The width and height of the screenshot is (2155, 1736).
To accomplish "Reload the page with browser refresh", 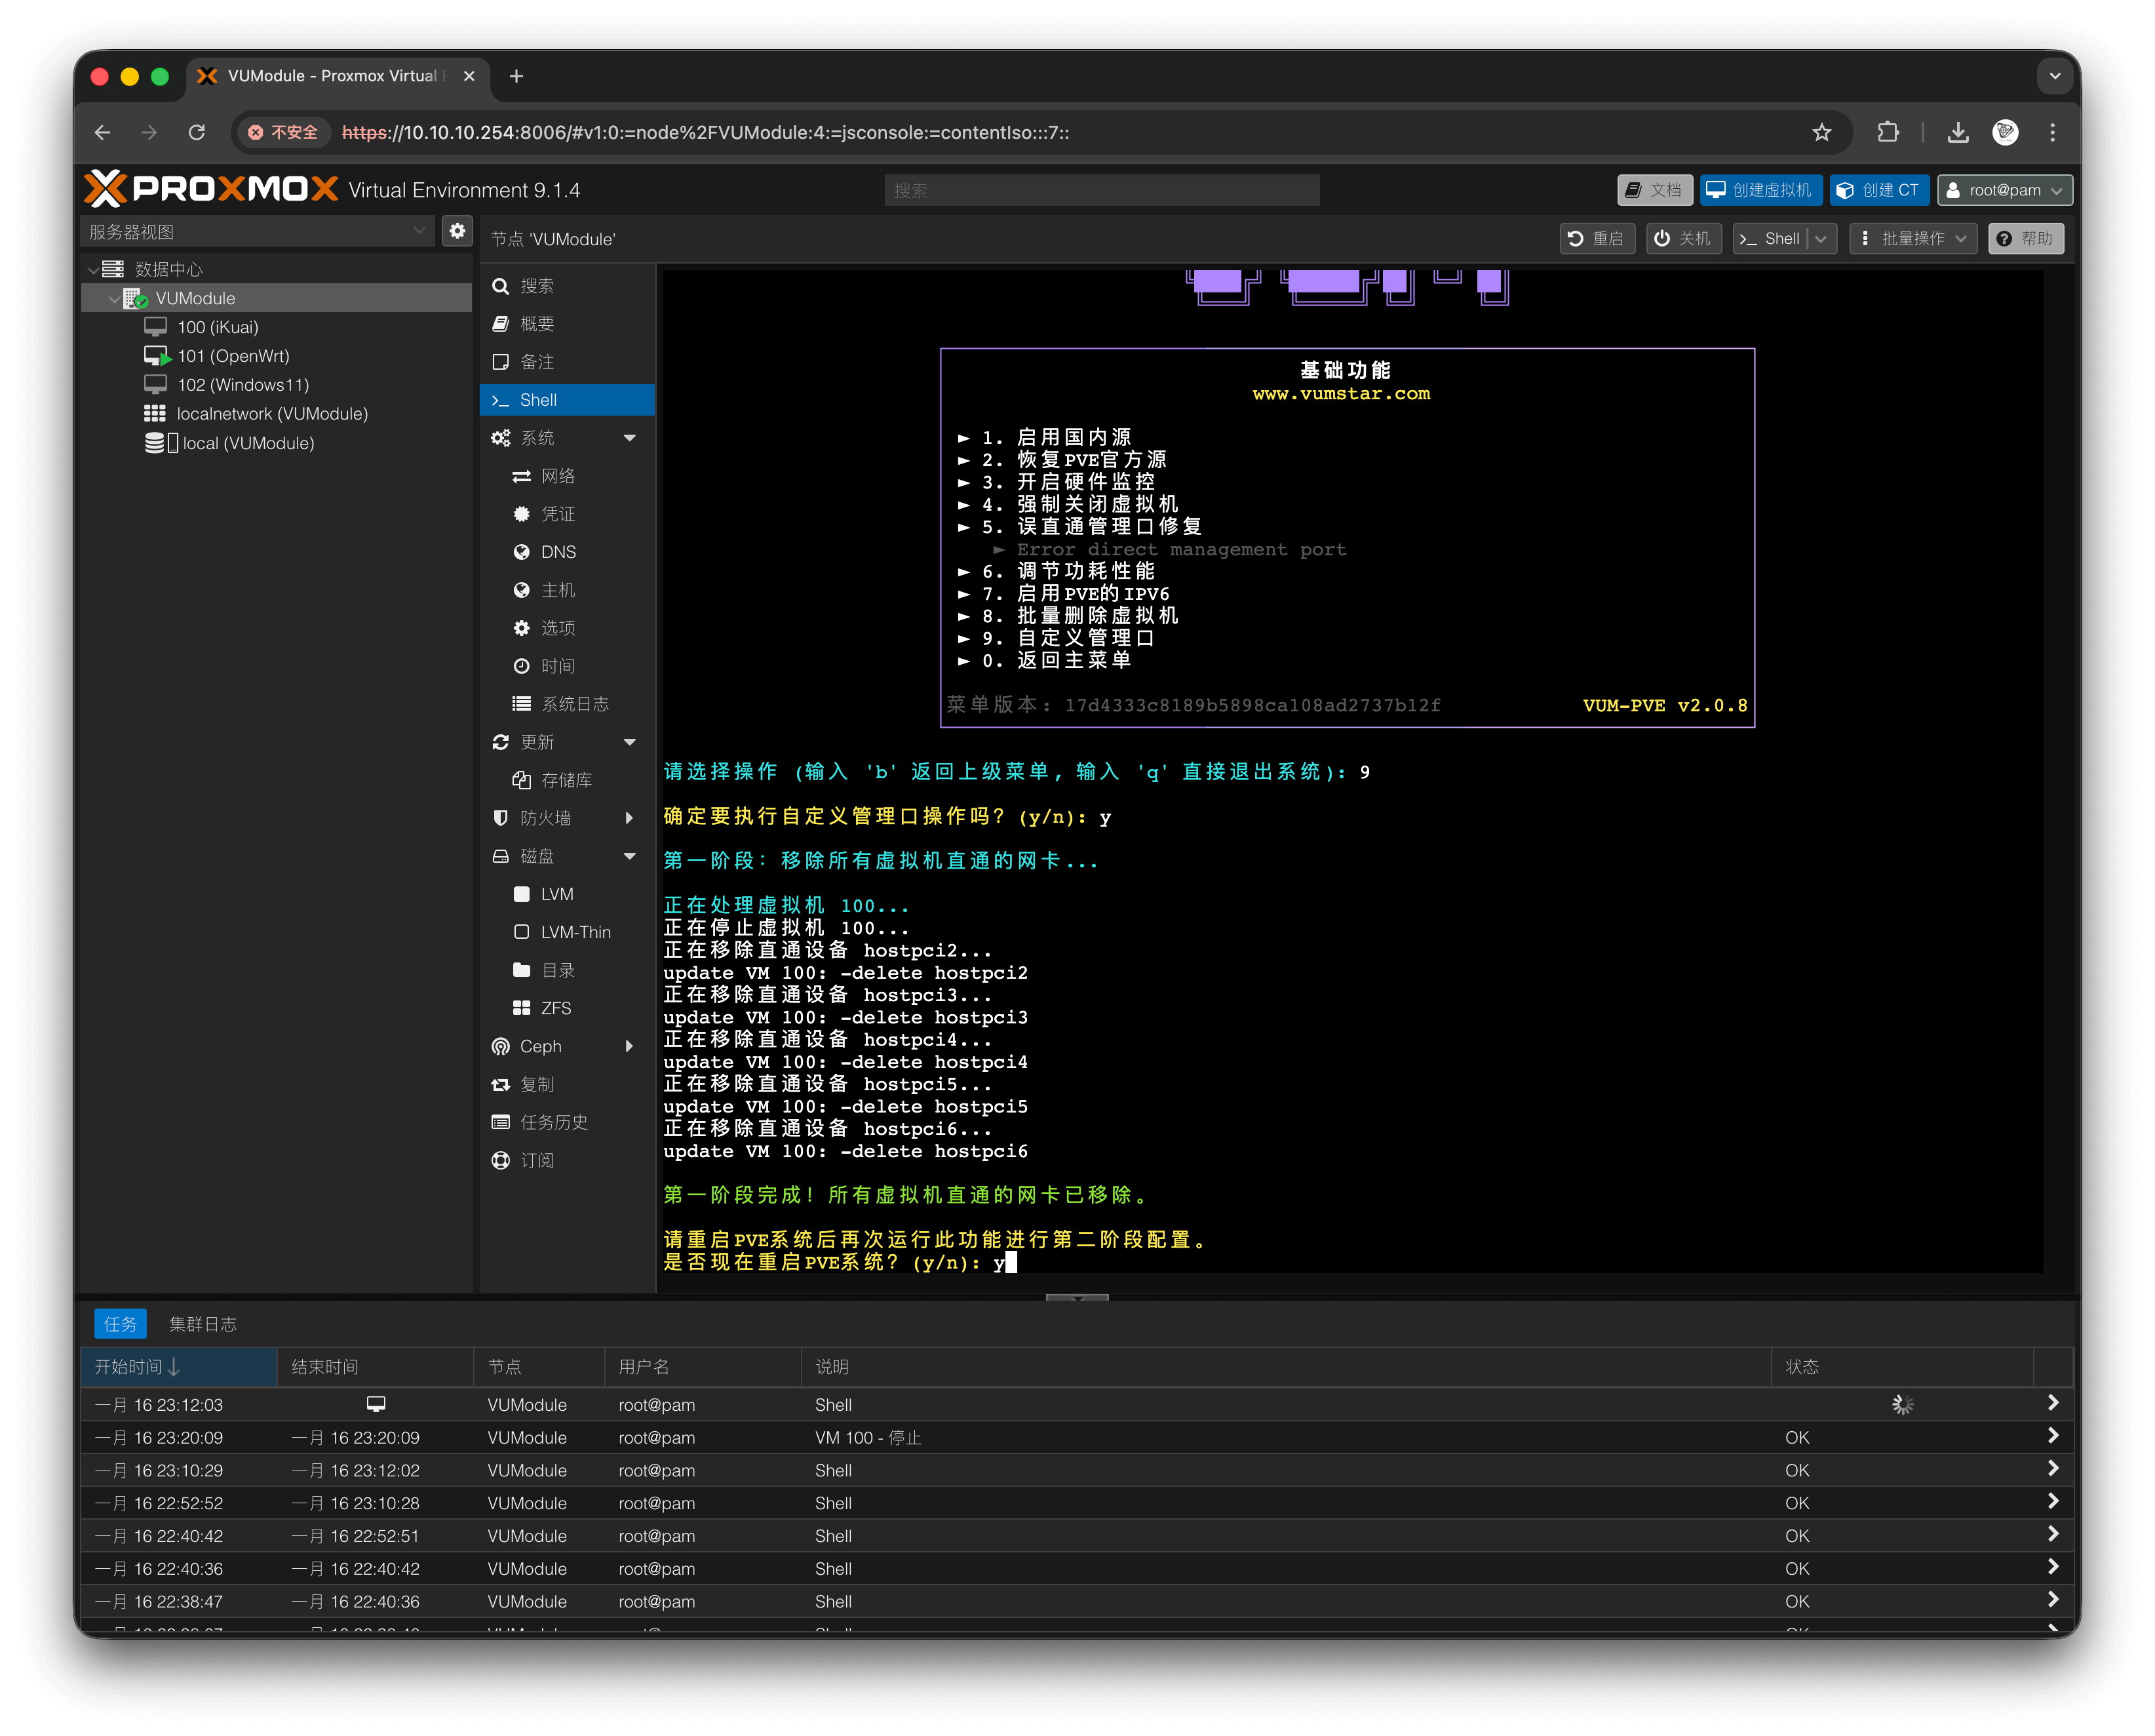I will [x=197, y=132].
